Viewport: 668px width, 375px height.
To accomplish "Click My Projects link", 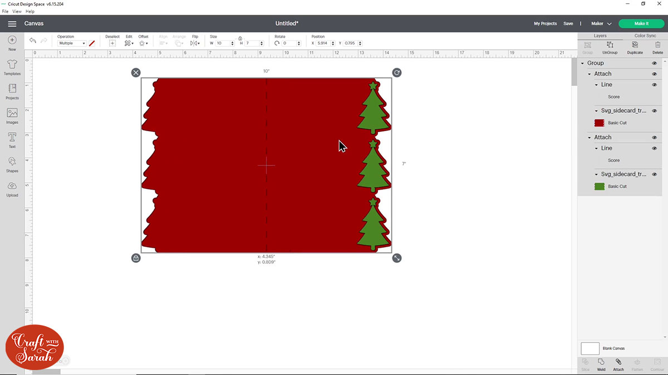I will (546, 23).
